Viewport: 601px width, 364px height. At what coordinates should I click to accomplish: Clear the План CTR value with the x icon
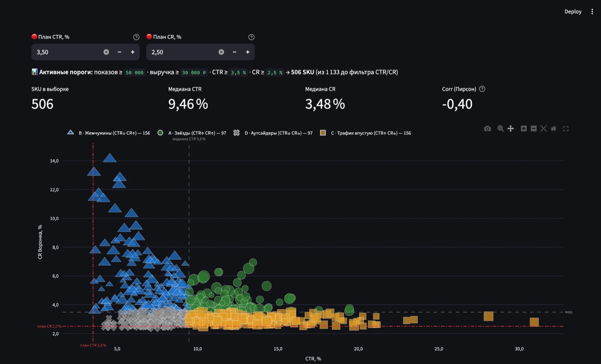click(106, 52)
